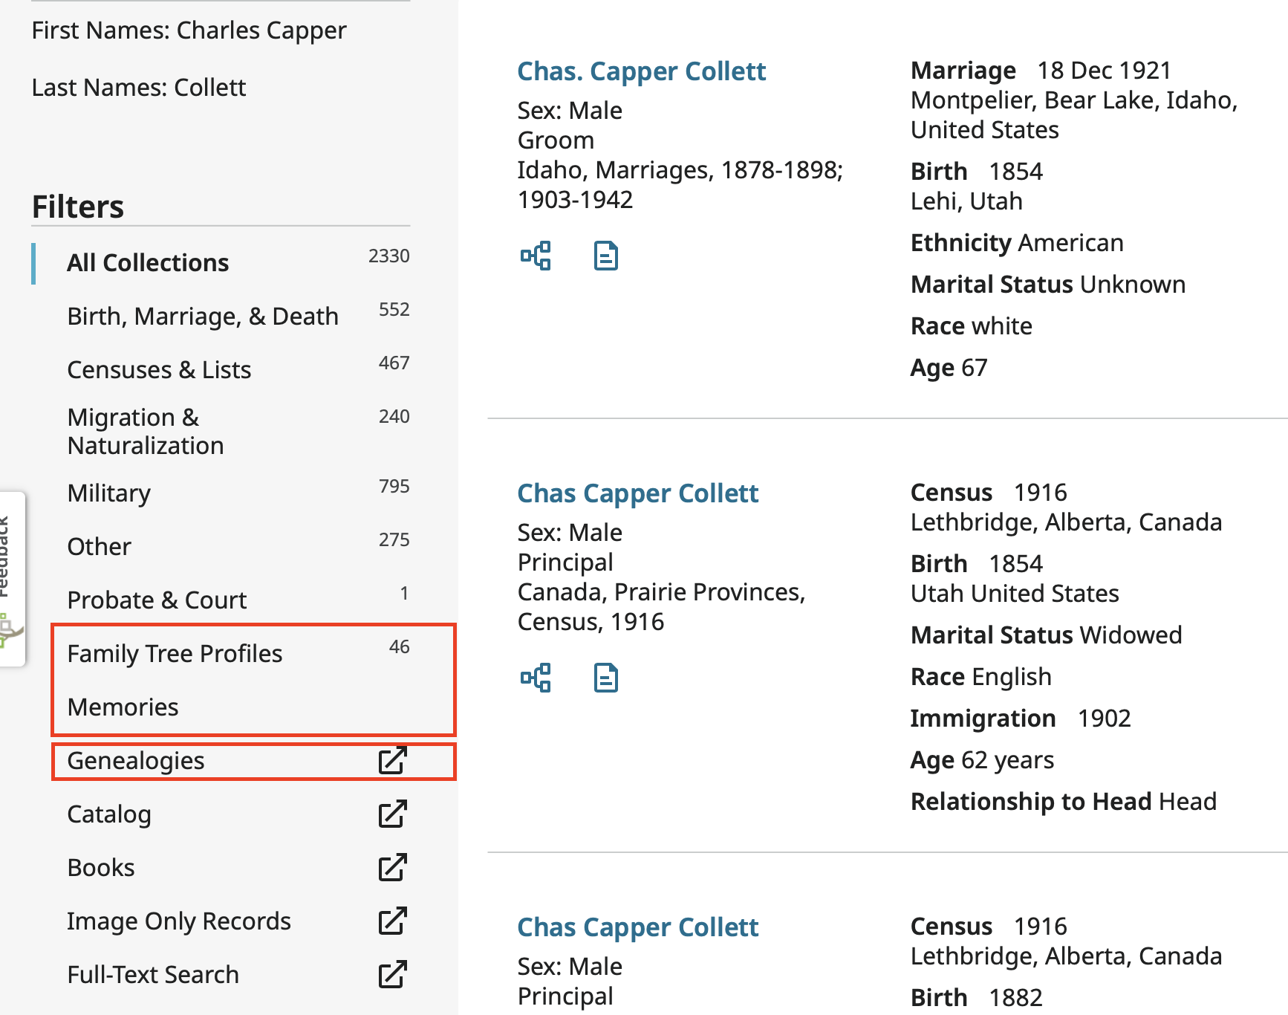The image size is (1288, 1015).
Task: Click external link icon beside Image Only Records
Action: click(x=392, y=921)
